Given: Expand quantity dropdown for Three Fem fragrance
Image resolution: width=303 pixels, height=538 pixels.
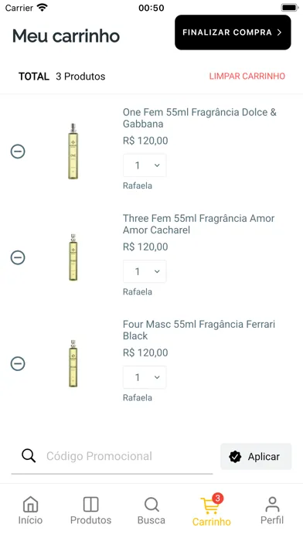Looking at the screenshot, I should pyautogui.click(x=145, y=271).
